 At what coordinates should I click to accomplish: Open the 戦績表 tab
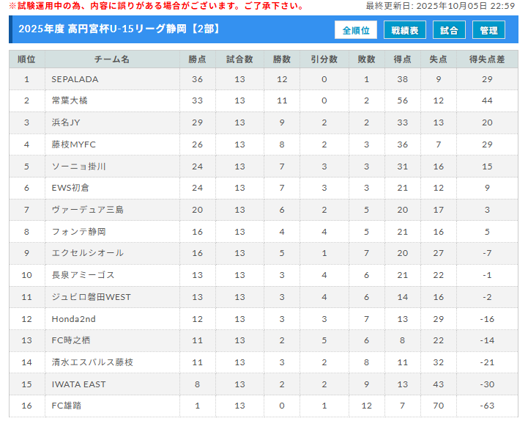tap(405, 30)
